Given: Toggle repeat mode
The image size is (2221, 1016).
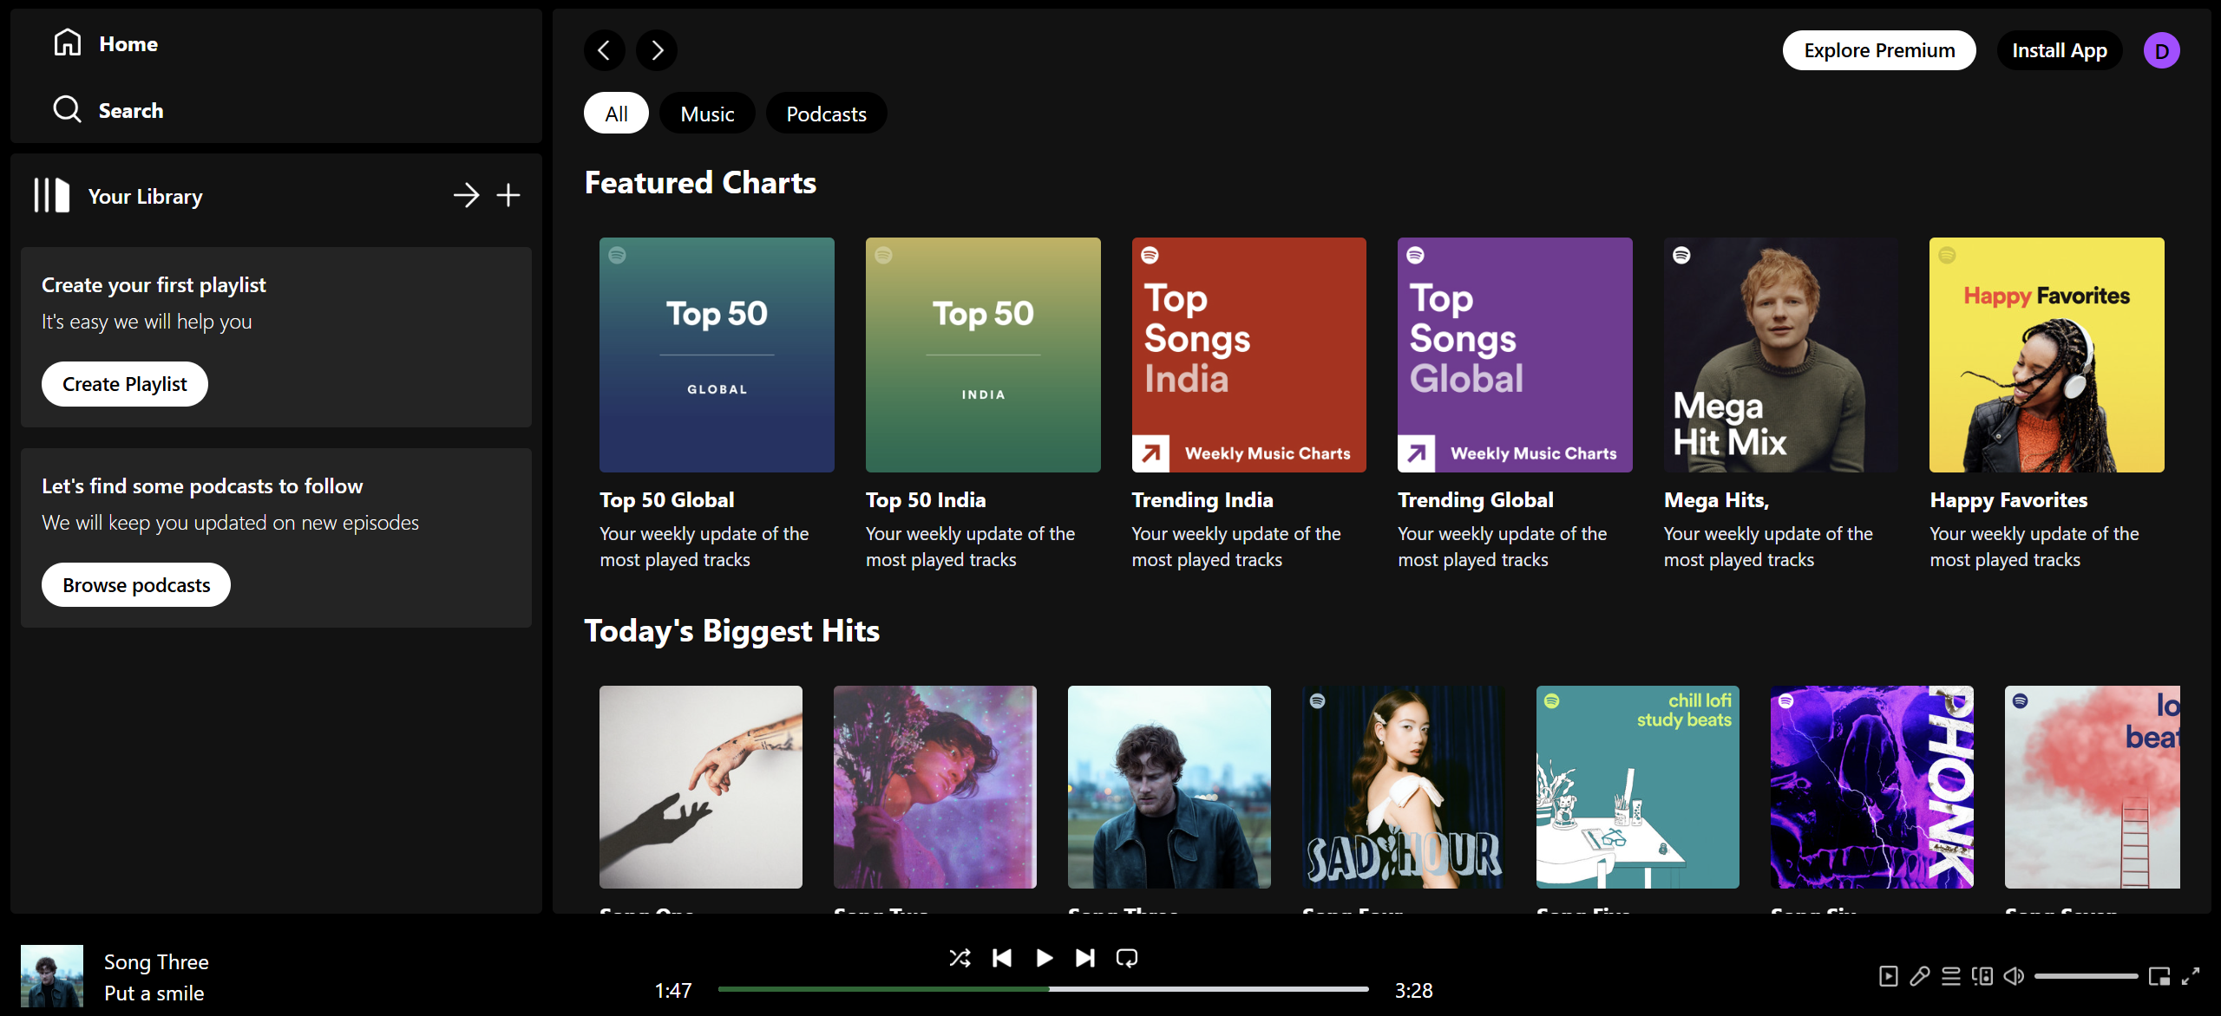Looking at the screenshot, I should pyautogui.click(x=1127, y=958).
